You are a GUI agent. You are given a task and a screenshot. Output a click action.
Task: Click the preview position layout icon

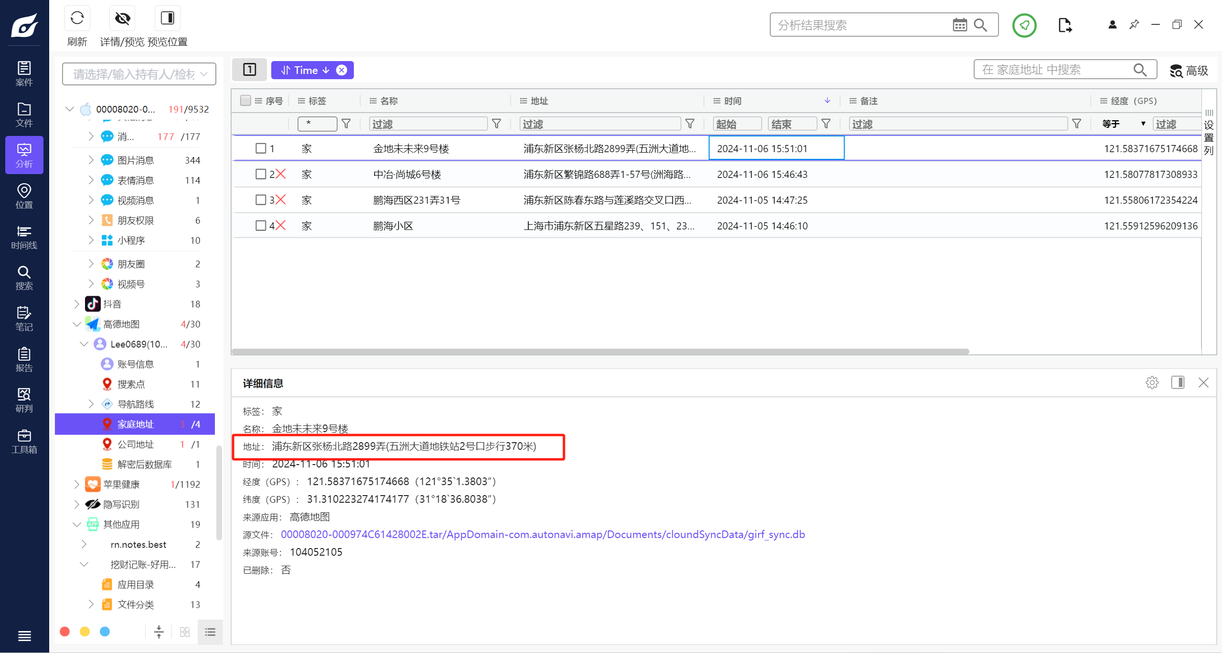coord(167,19)
